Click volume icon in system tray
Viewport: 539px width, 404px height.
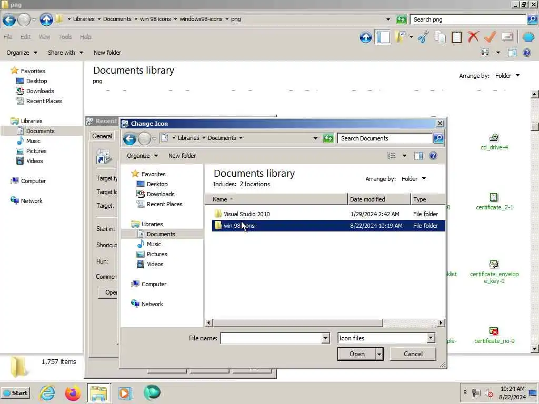coord(489,392)
